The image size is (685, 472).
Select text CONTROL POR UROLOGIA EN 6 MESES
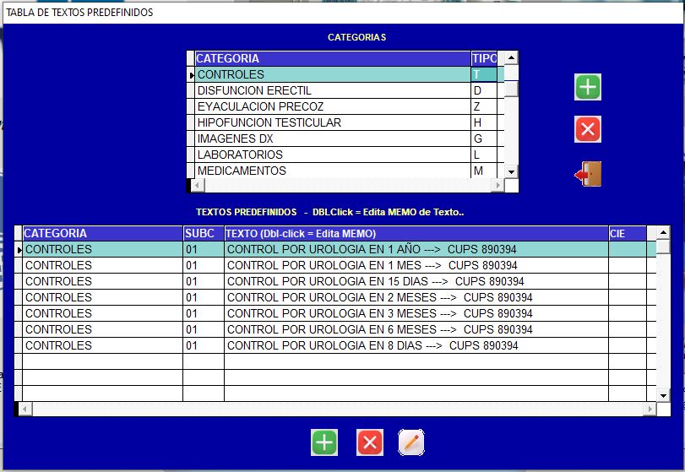click(x=416, y=329)
